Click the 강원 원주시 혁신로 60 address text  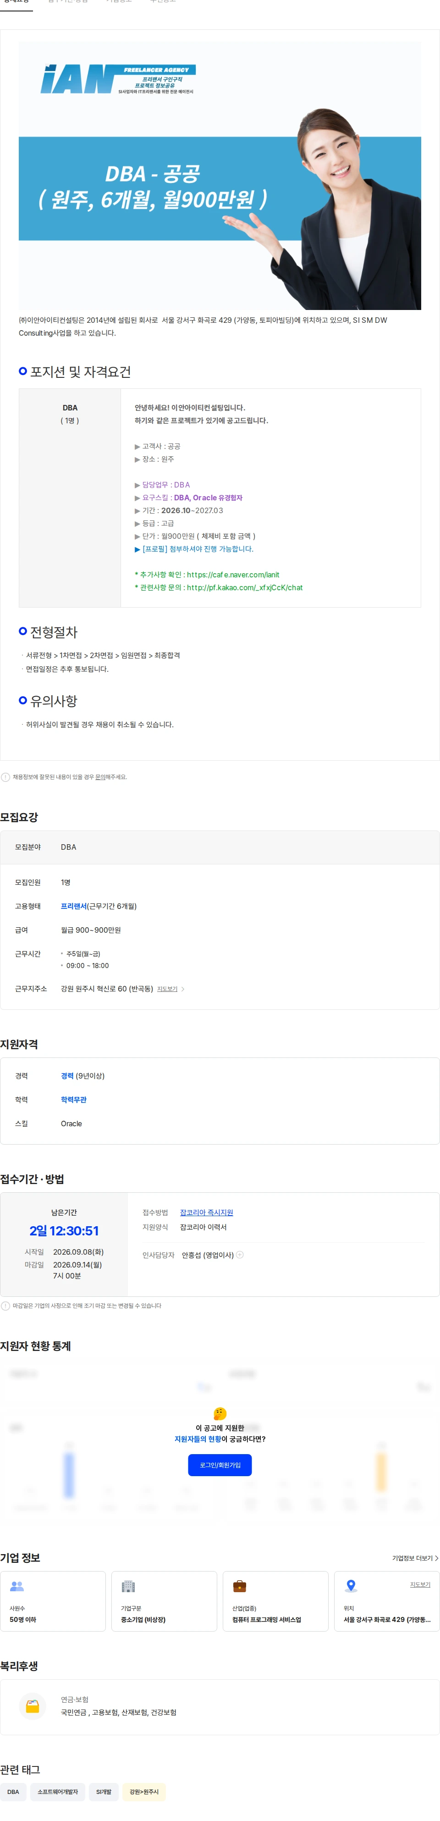(x=107, y=989)
